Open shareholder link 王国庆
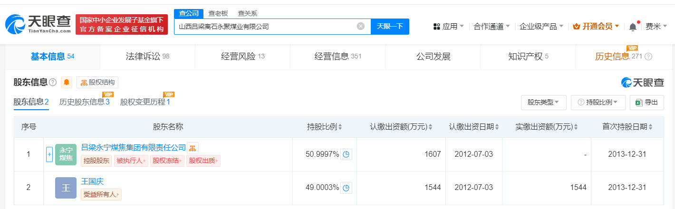The image size is (675, 209). pos(92,181)
